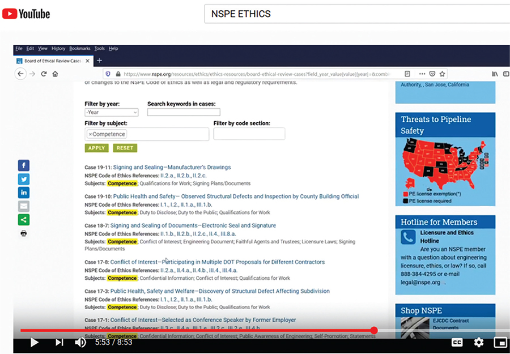Image resolution: width=510 pixels, height=354 pixels.
Task: Open page actions three-dot menu
Action: pyautogui.click(x=422, y=74)
